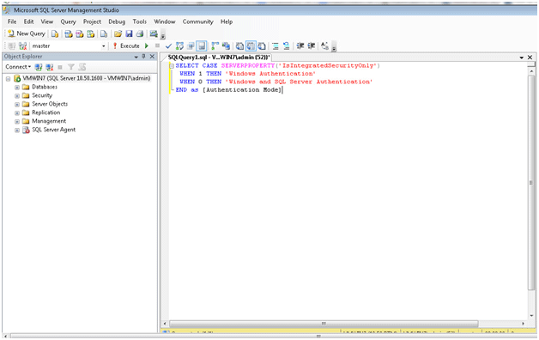Click Increase Indent icon

pos(311,46)
